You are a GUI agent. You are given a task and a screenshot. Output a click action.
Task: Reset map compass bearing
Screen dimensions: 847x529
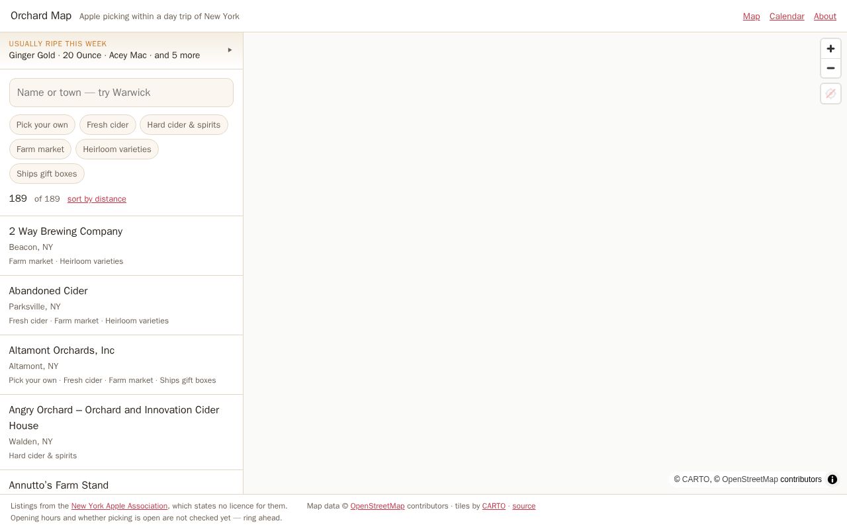pos(830,93)
